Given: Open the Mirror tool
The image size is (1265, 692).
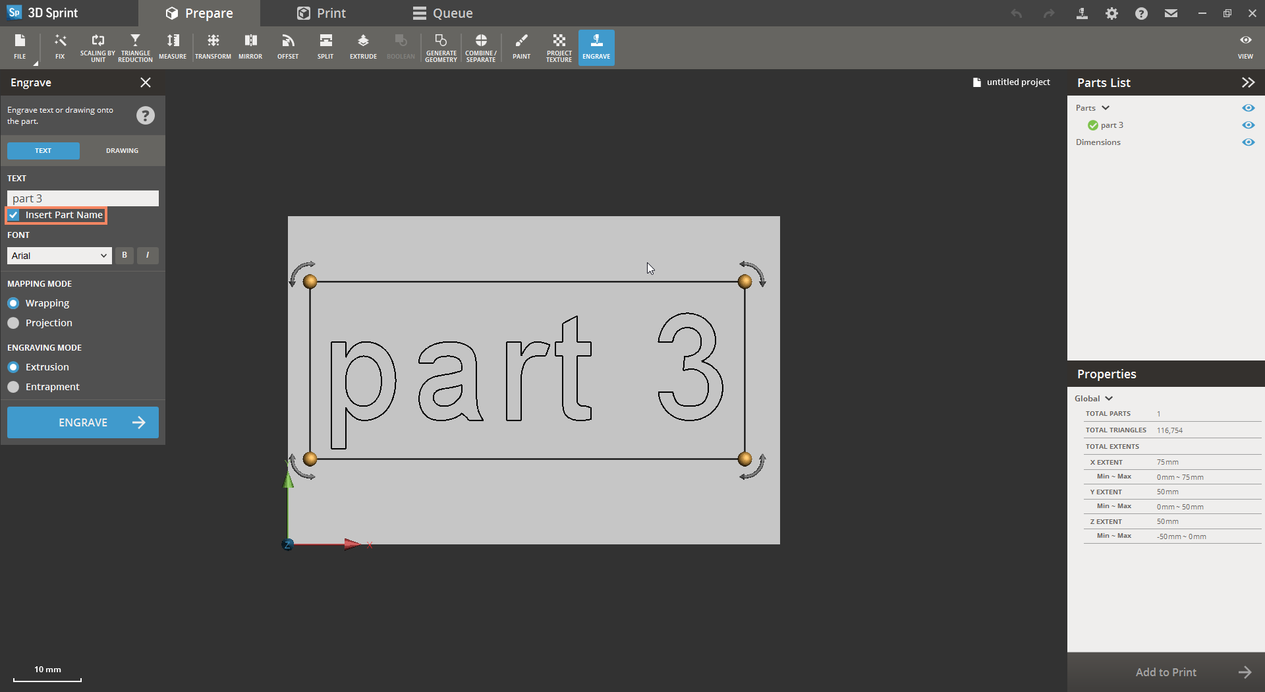Looking at the screenshot, I should point(250,47).
